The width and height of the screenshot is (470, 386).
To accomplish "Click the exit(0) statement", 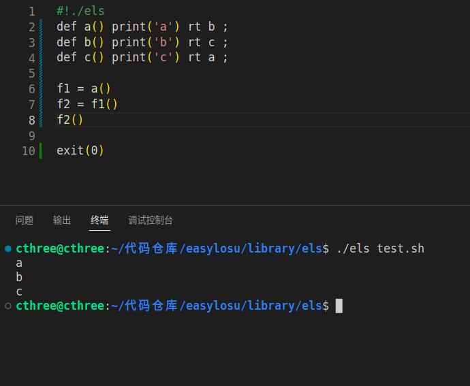I will [80, 150].
